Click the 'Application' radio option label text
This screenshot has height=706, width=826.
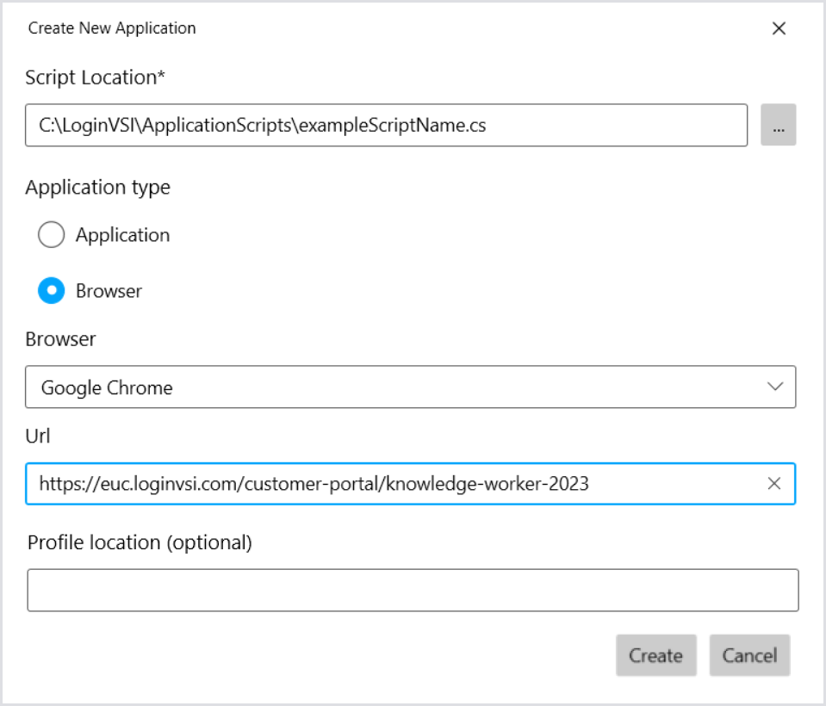pyautogui.click(x=122, y=235)
